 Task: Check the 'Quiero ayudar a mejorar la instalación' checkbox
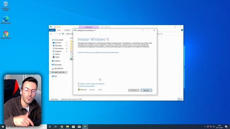(79, 83)
